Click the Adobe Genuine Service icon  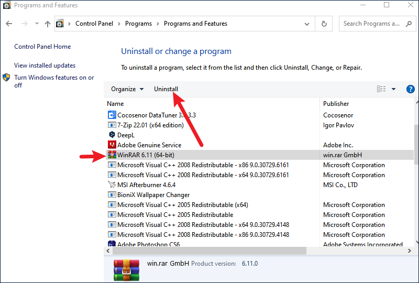pos(112,145)
